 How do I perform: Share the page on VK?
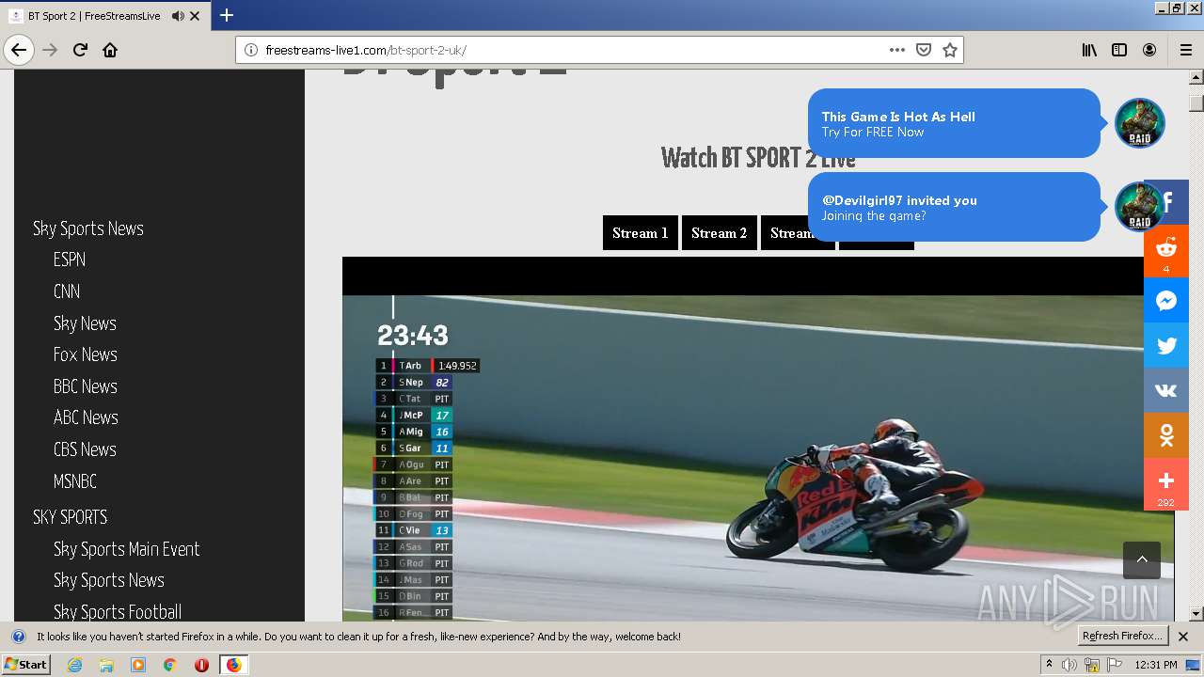(1166, 390)
